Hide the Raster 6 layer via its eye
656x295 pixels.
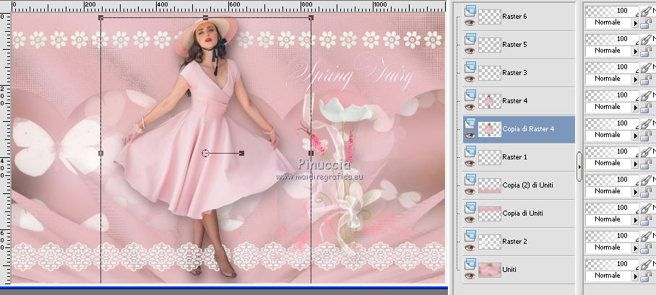[x=470, y=22]
